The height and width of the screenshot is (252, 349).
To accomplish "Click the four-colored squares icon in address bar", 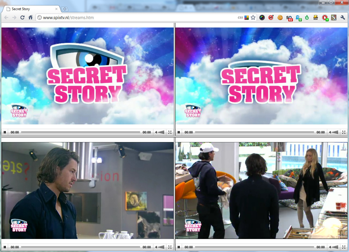I will (x=247, y=18).
